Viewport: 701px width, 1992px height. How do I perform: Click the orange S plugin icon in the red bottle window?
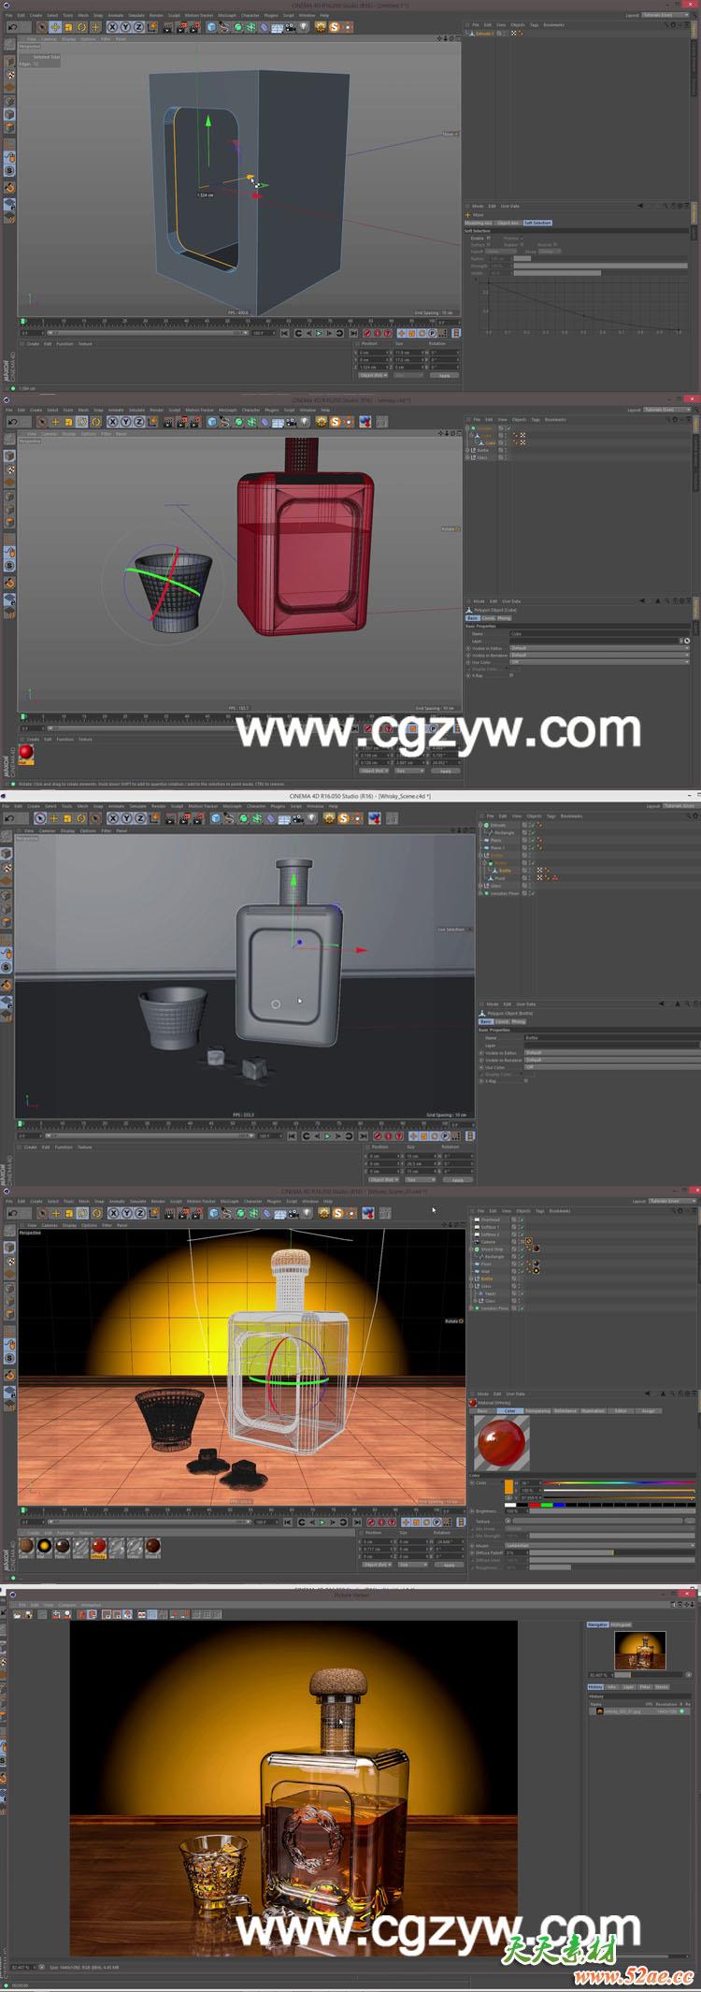[335, 422]
